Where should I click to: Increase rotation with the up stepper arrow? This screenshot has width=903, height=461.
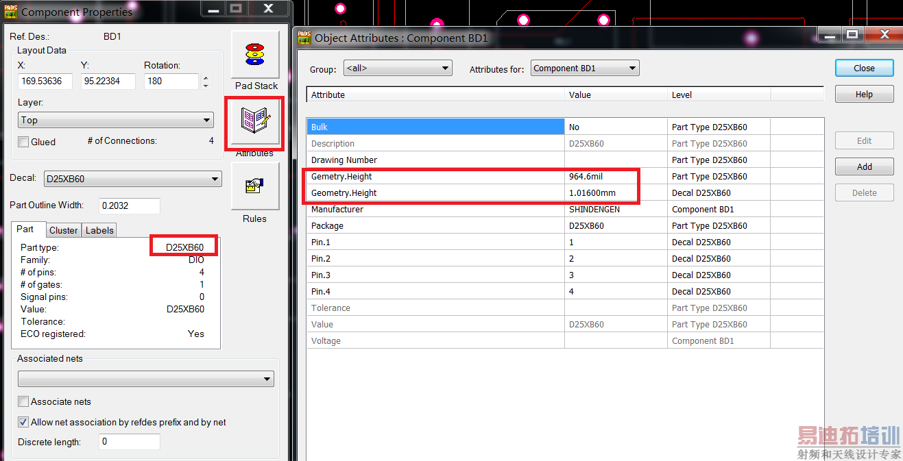pyautogui.click(x=206, y=77)
